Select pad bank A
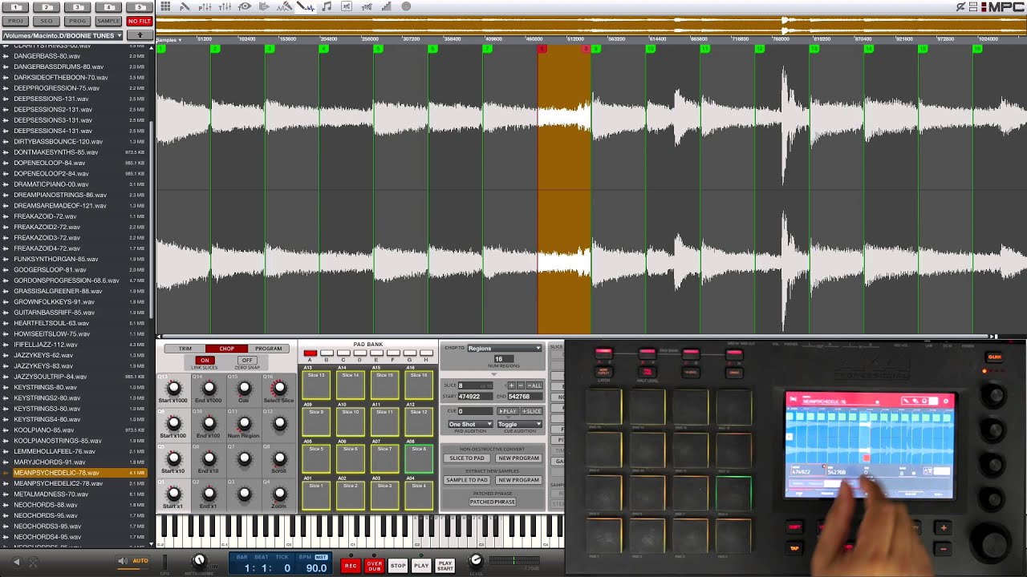This screenshot has width=1027, height=577. 310,353
